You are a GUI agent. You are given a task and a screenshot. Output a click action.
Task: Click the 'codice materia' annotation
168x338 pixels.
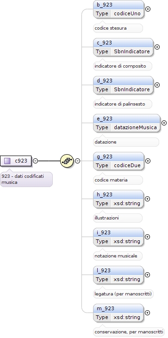118,180
